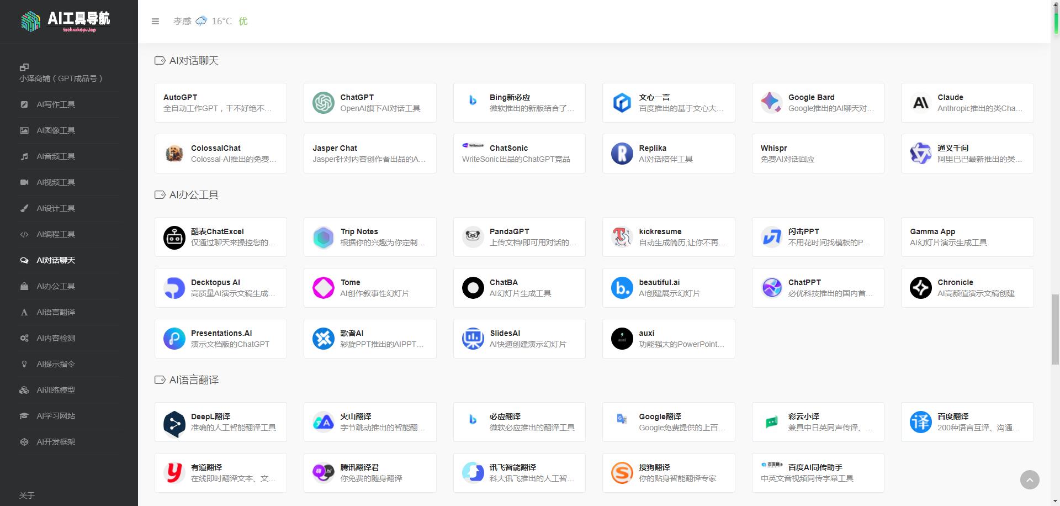Click the weather icon beside 孝感
This screenshot has width=1060, height=506.
coord(200,22)
